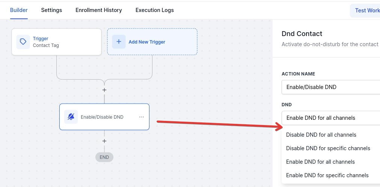Image resolution: width=380 pixels, height=187 pixels.
Task: View the Execution Logs tab
Action: (x=155, y=10)
